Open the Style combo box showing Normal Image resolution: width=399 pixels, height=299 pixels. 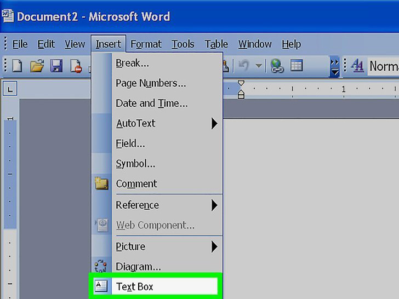pyautogui.click(x=383, y=67)
